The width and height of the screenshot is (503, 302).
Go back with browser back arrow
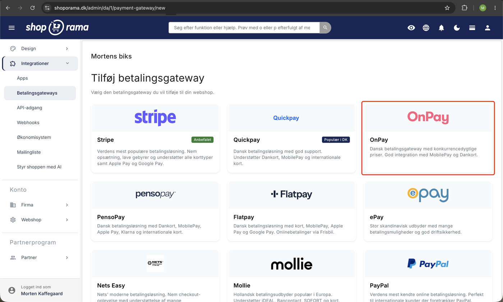point(8,8)
